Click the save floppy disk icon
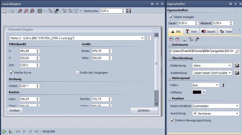Viewport: 242px width, 135px height. click(x=128, y=11)
